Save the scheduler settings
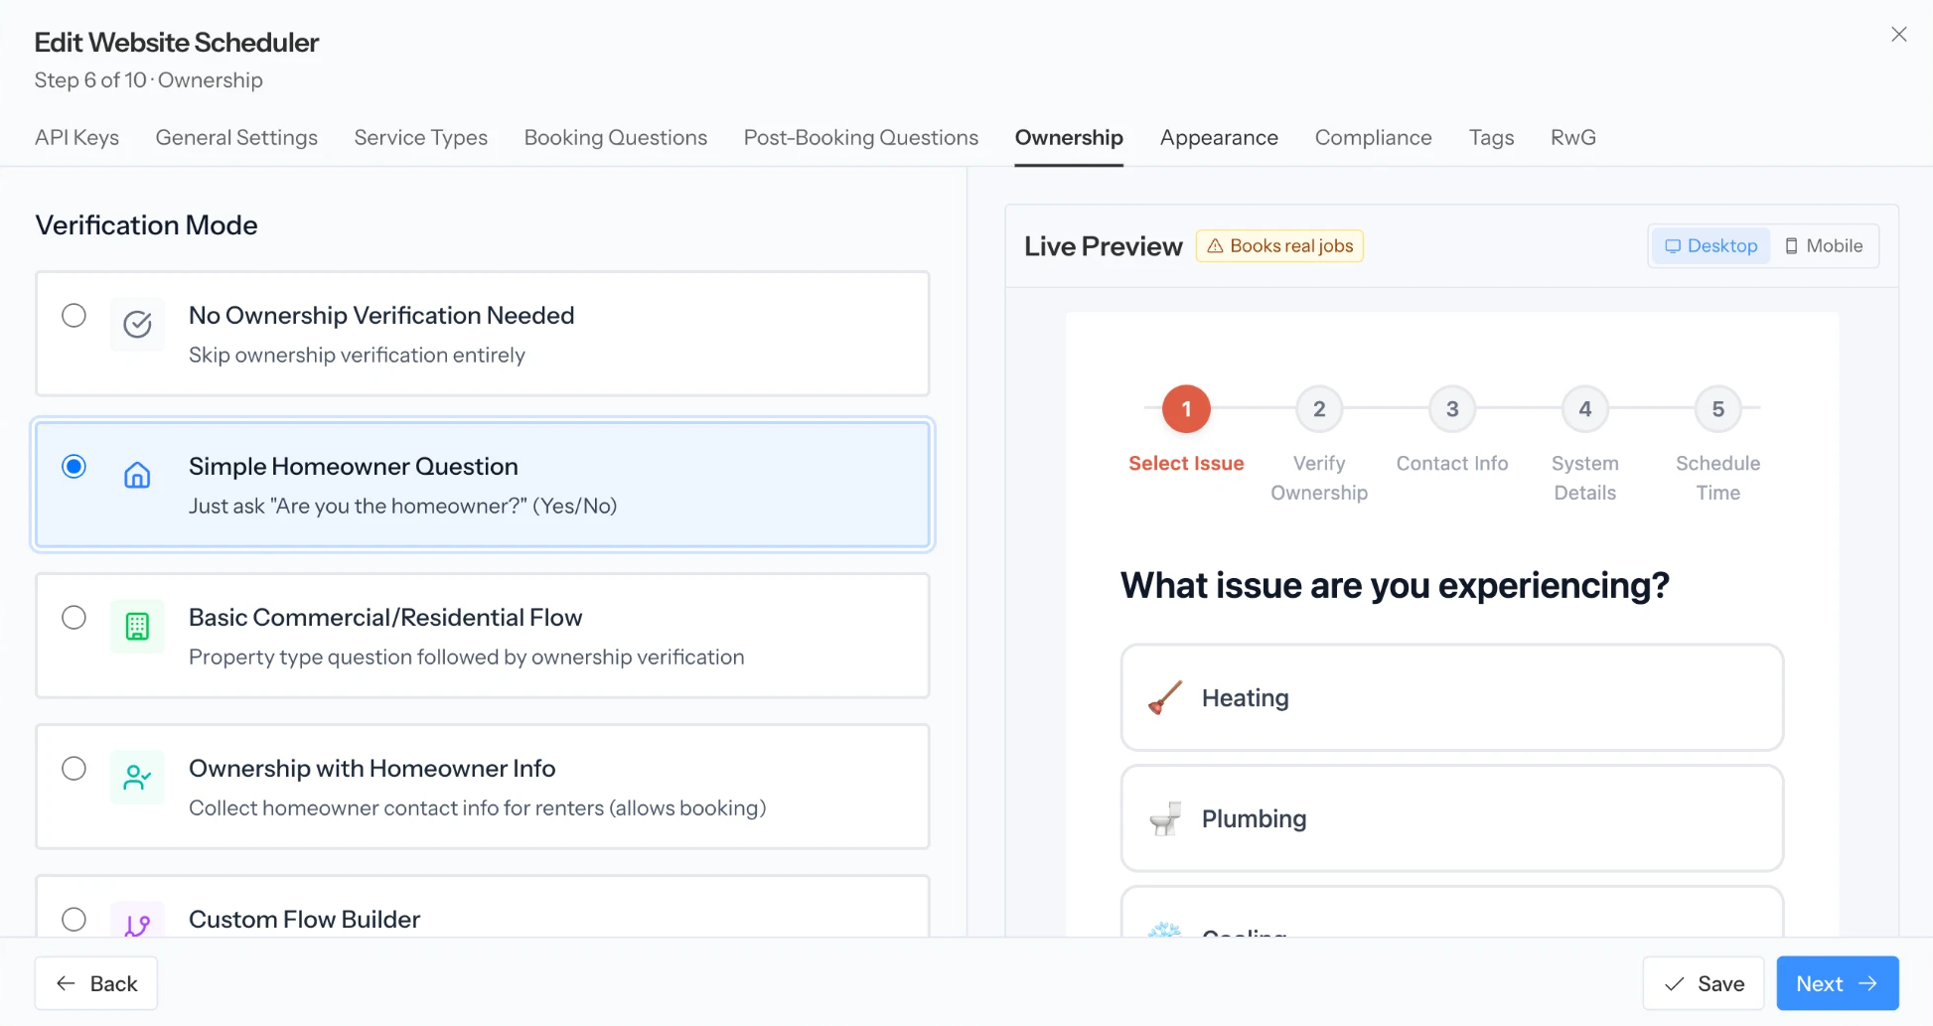The width and height of the screenshot is (1933, 1026). 1704,983
